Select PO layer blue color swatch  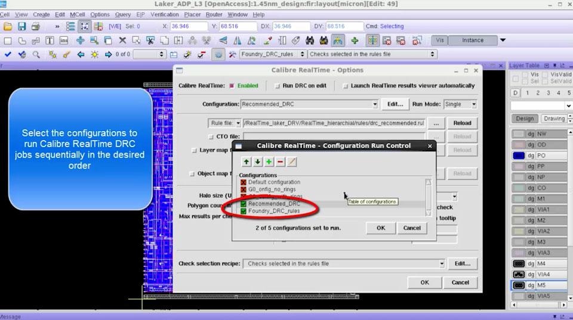point(519,156)
